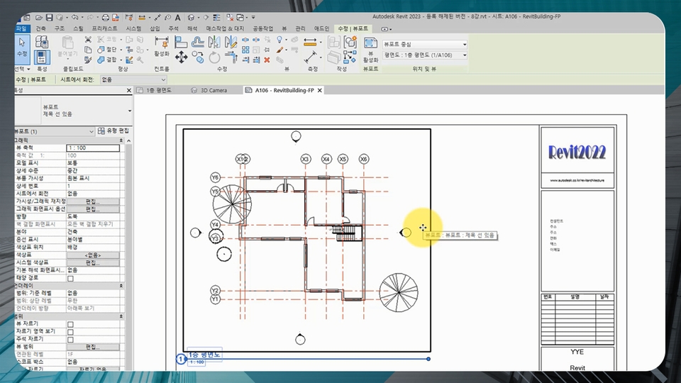
Task: Switch to the 건축 ribbon tab
Action: click(x=41, y=28)
